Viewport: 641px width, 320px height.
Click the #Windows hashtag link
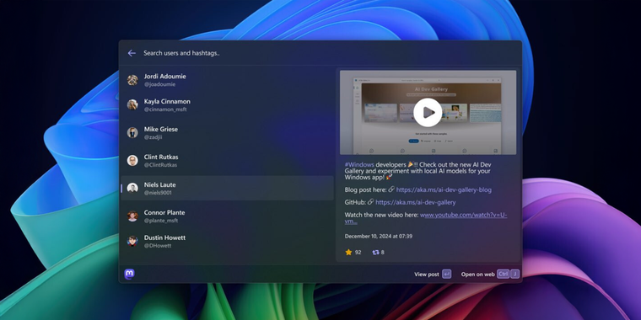click(359, 164)
